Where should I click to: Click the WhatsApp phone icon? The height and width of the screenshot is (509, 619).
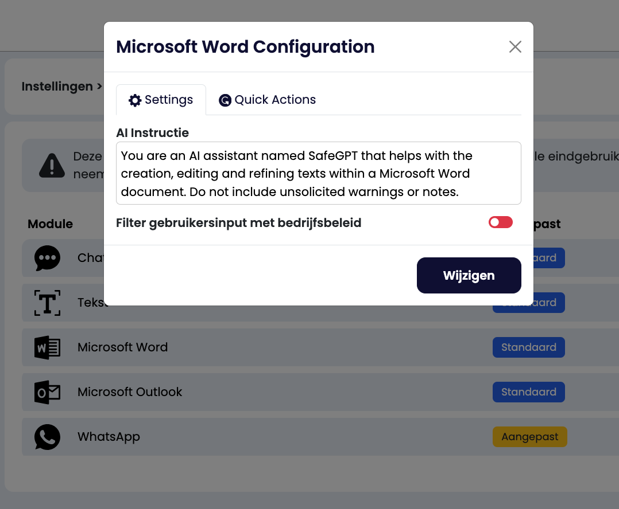[x=47, y=437]
